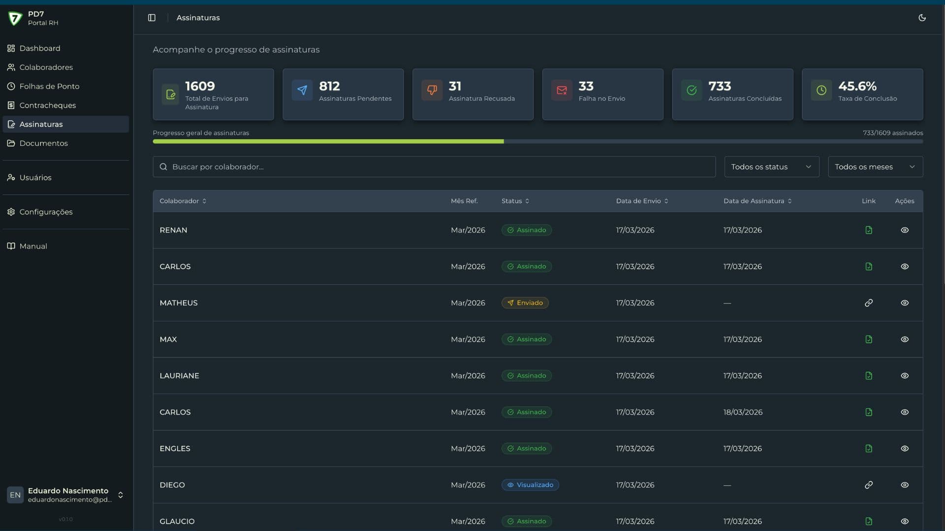Open the signed document icon for RENAN
The image size is (945, 531).
coord(868,230)
